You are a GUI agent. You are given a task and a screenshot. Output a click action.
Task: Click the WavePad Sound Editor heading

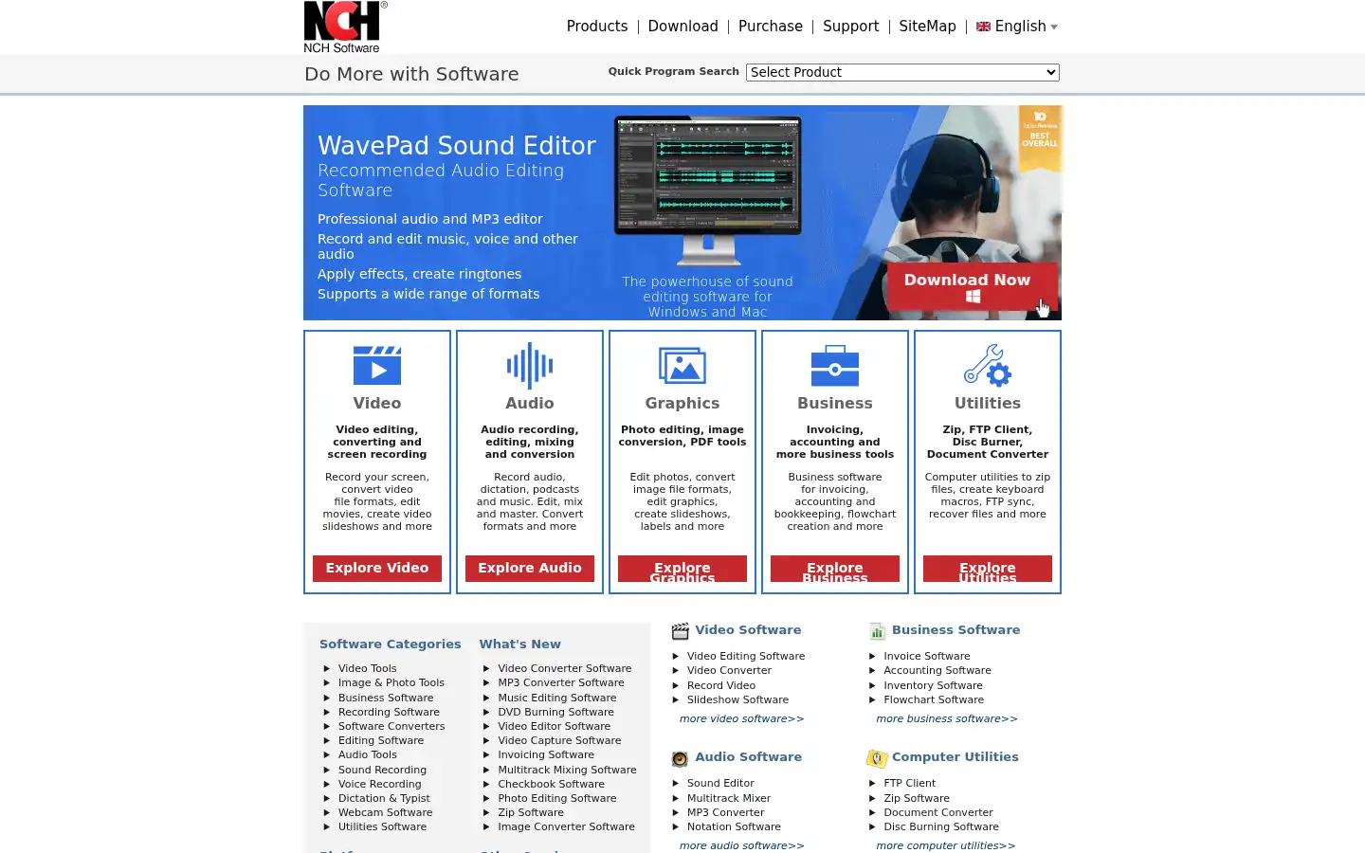pyautogui.click(x=457, y=146)
